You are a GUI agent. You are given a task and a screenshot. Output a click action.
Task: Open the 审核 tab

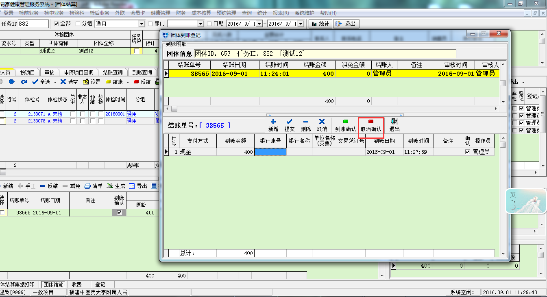click(x=49, y=72)
